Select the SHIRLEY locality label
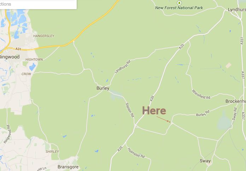246x171 pixels. tap(52, 152)
